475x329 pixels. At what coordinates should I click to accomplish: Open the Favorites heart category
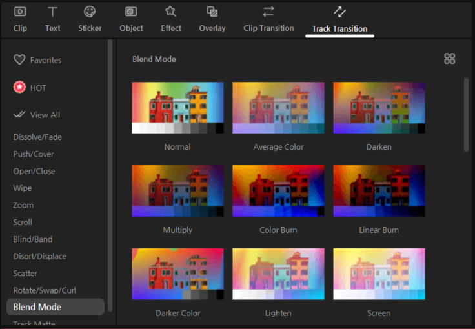point(37,60)
